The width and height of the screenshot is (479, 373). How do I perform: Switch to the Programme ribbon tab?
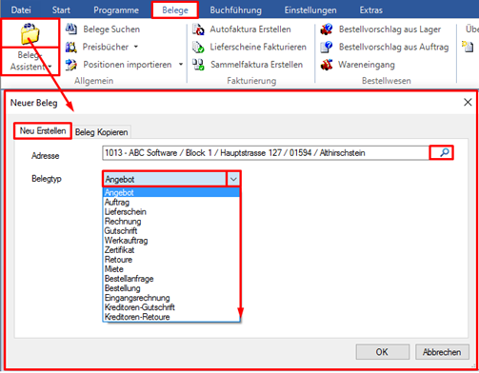point(116,10)
